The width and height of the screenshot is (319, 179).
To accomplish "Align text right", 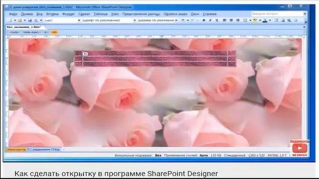I will point(238,20).
